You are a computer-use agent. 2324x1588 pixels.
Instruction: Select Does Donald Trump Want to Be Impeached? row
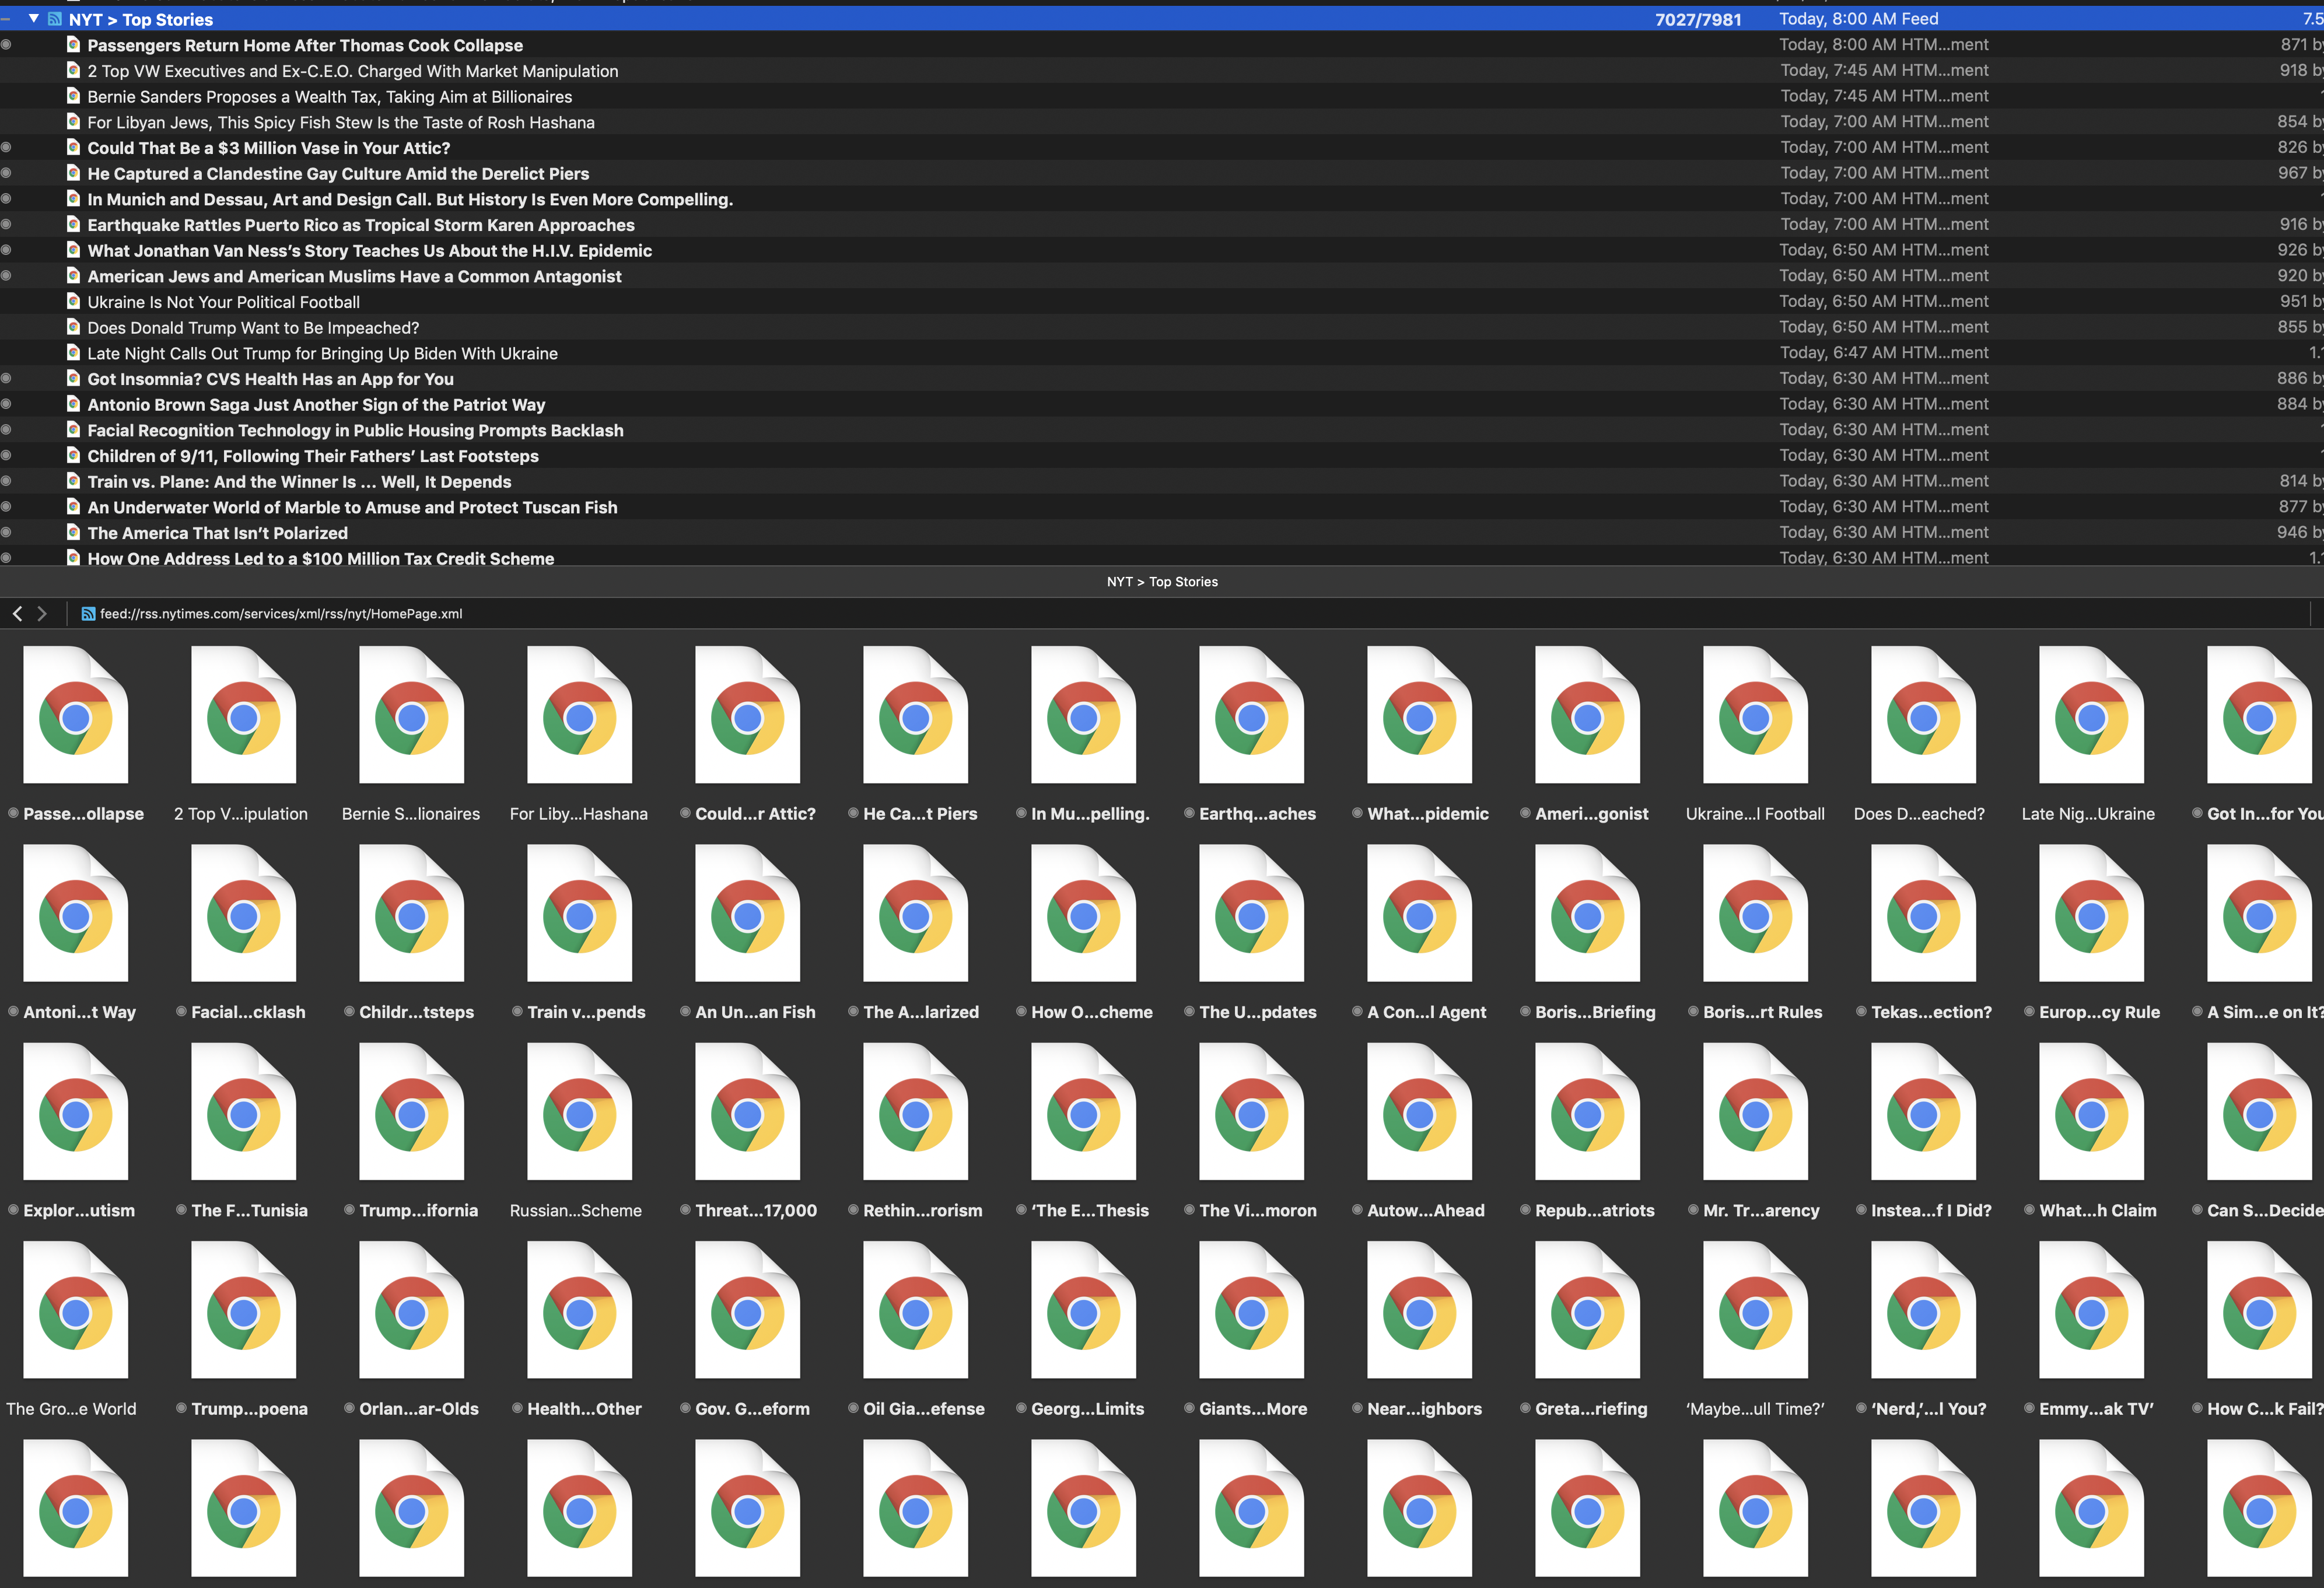coord(1162,327)
